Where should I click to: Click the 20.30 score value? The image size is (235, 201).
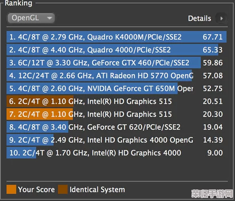(213, 114)
